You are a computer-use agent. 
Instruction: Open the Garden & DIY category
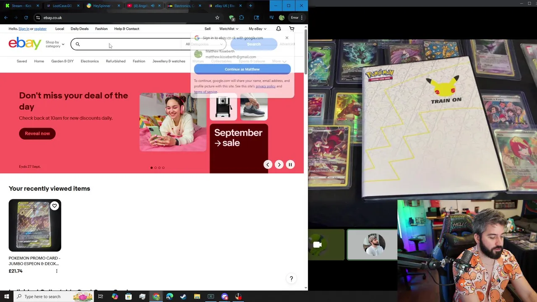pyautogui.click(x=63, y=61)
